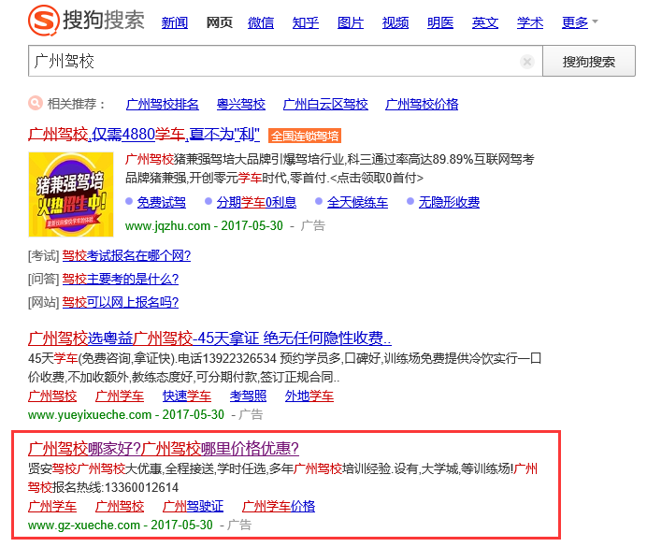This screenshot has height=547, width=647.
Task: Open related suggestion 广州驾校价格
Action: [422, 104]
